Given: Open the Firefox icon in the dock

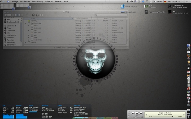Looking at the screenshot, I should coord(189,55).
